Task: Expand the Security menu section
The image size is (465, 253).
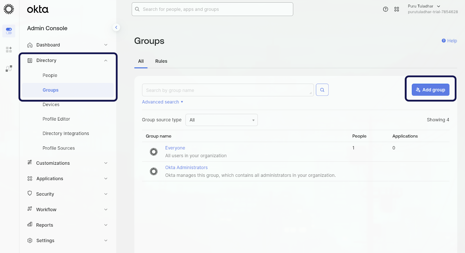Action: click(x=68, y=194)
